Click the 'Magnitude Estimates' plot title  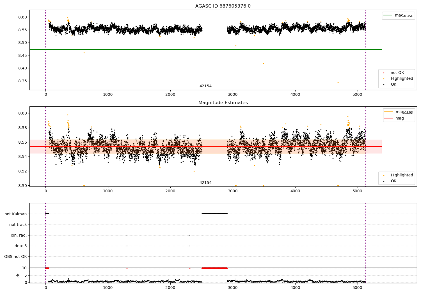pyautogui.click(x=223, y=103)
